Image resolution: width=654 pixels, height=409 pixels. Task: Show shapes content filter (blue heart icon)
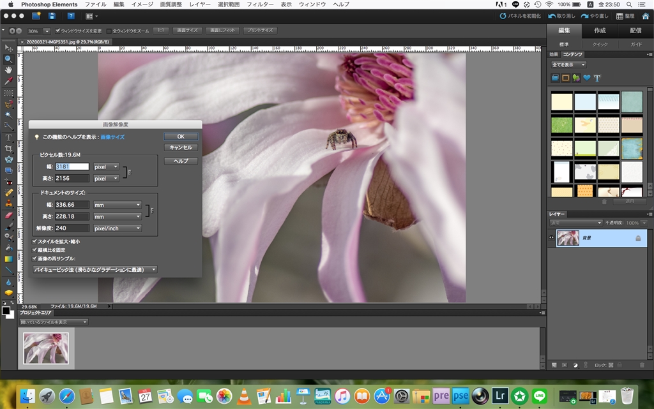click(x=586, y=78)
